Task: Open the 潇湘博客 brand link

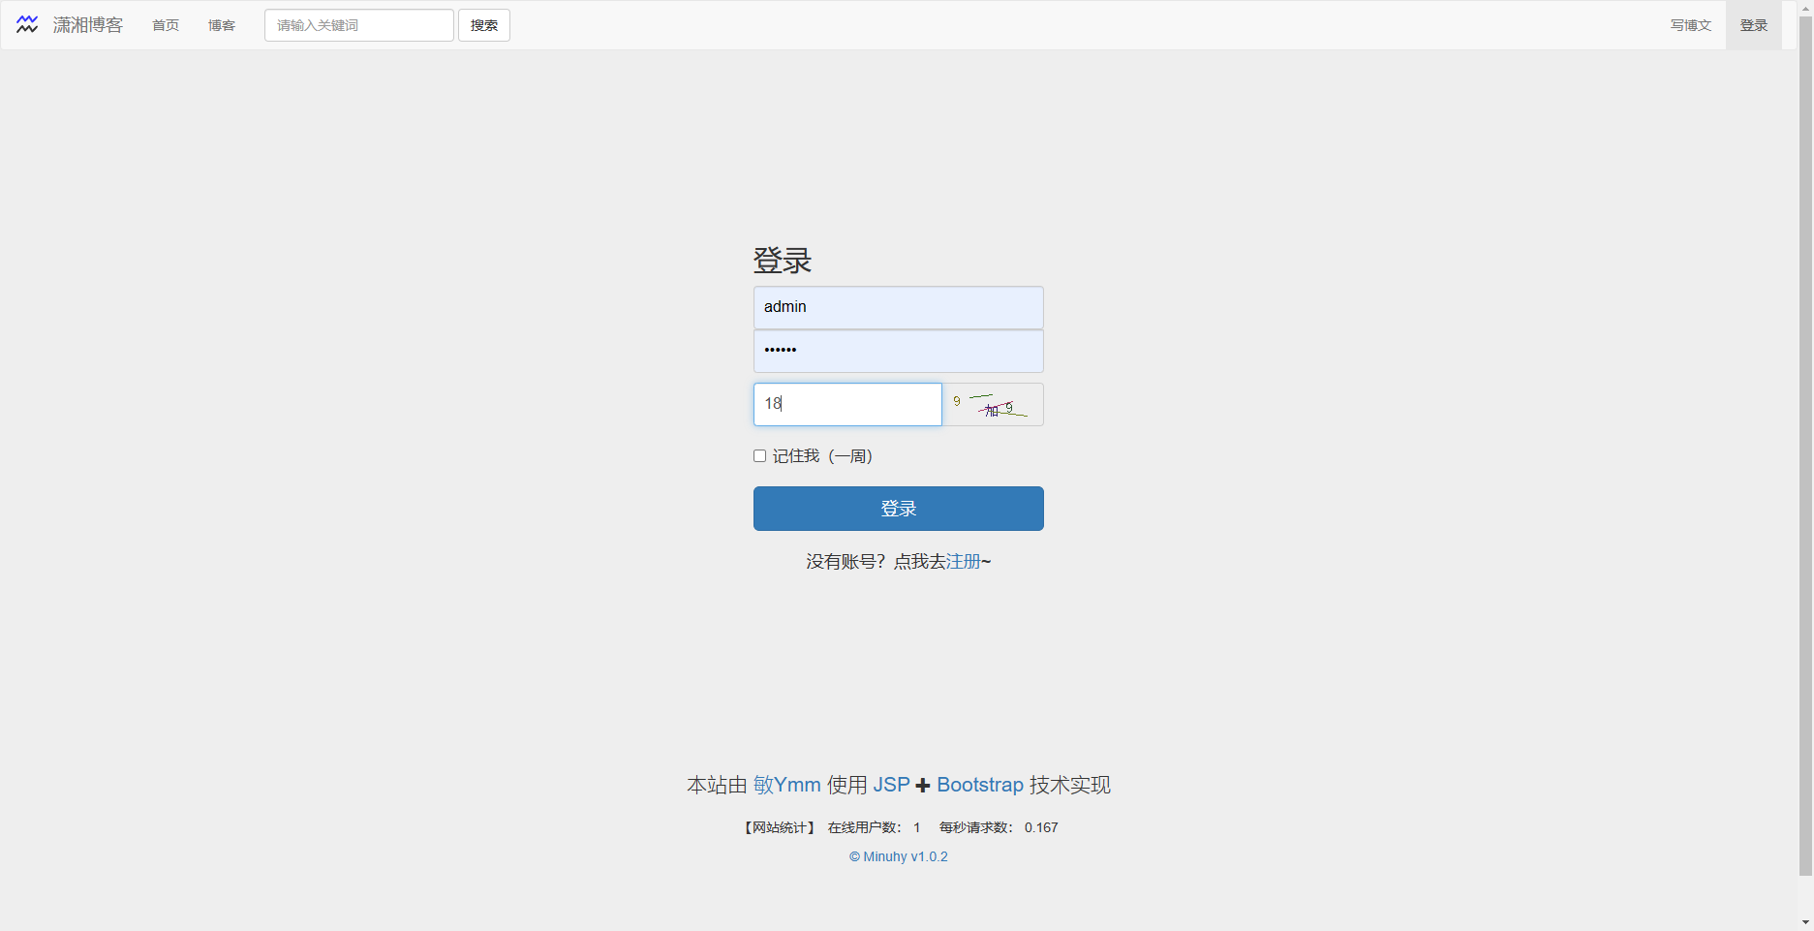Action: click(x=88, y=25)
